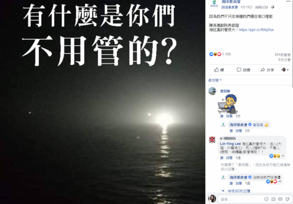Click the thumbs-up 讚 like button
This screenshot has height=204, width=293.
[219, 70]
